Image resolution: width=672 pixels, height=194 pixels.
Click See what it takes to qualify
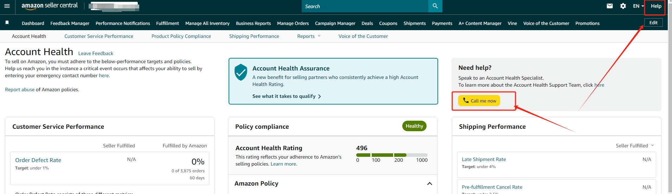[287, 96]
